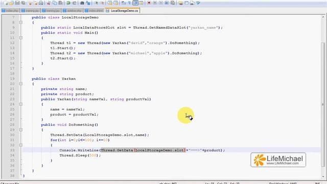Click the Stop Recording macro icon
The image size is (327, 184).
click(155, 3)
